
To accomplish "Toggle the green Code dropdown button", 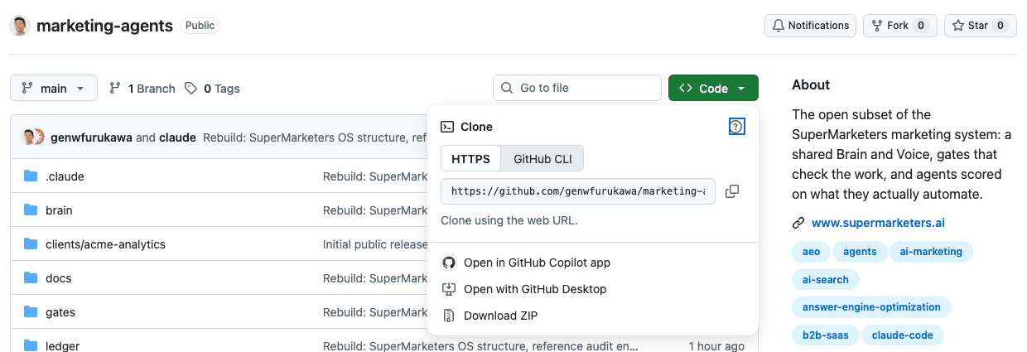I will (x=713, y=89).
